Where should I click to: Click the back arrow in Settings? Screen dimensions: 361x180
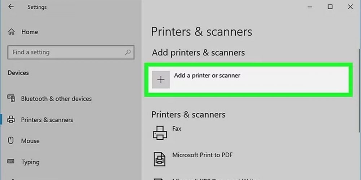click(x=11, y=7)
